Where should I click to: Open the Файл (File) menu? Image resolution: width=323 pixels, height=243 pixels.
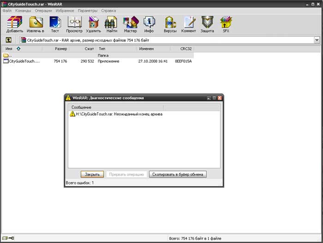click(x=7, y=10)
